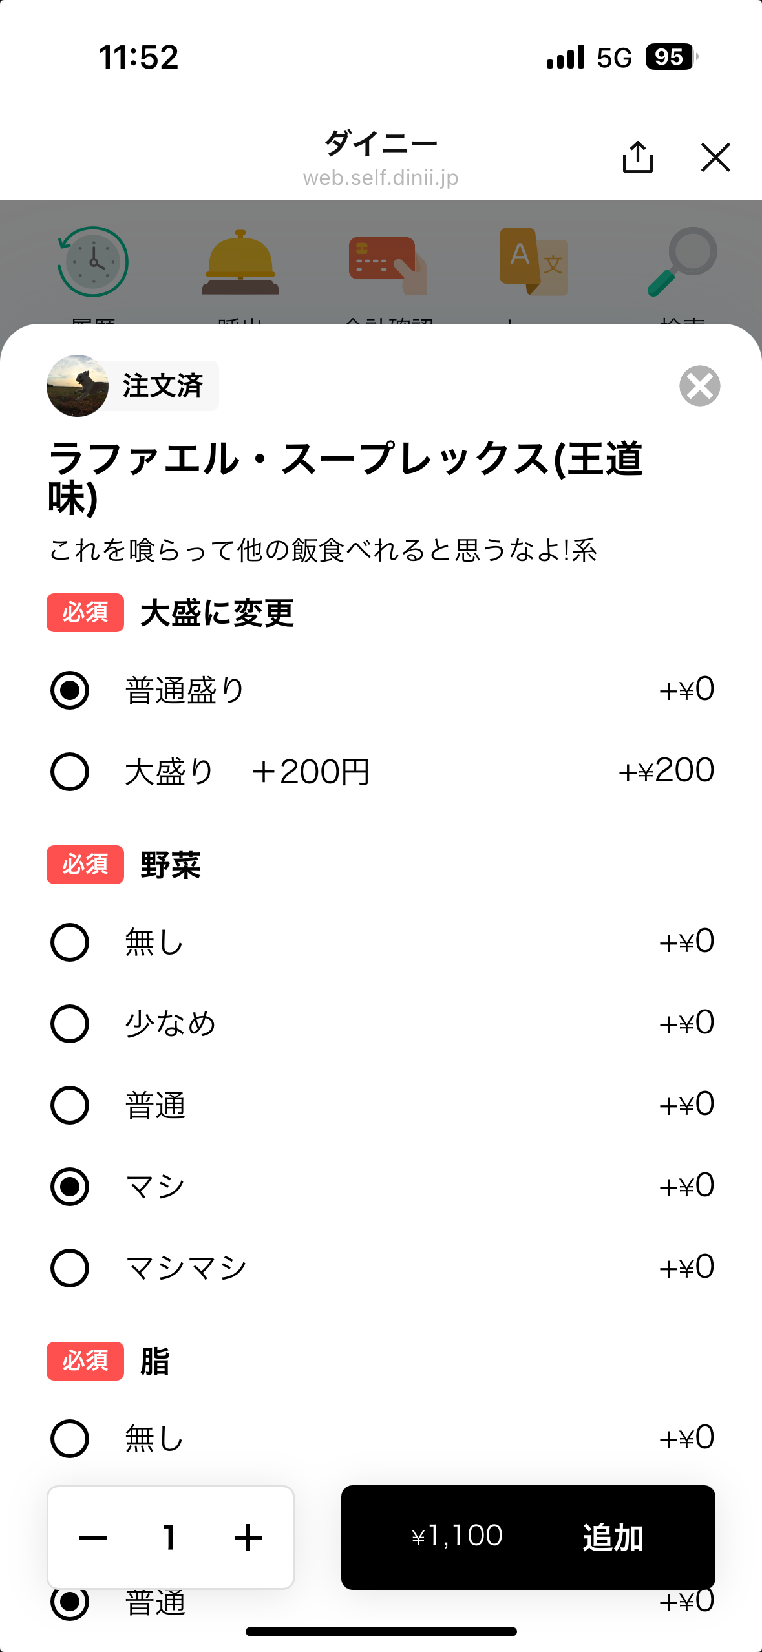This screenshot has width=762, height=1652.
Task: Tap the user avatar thumbnail
Action: (78, 386)
